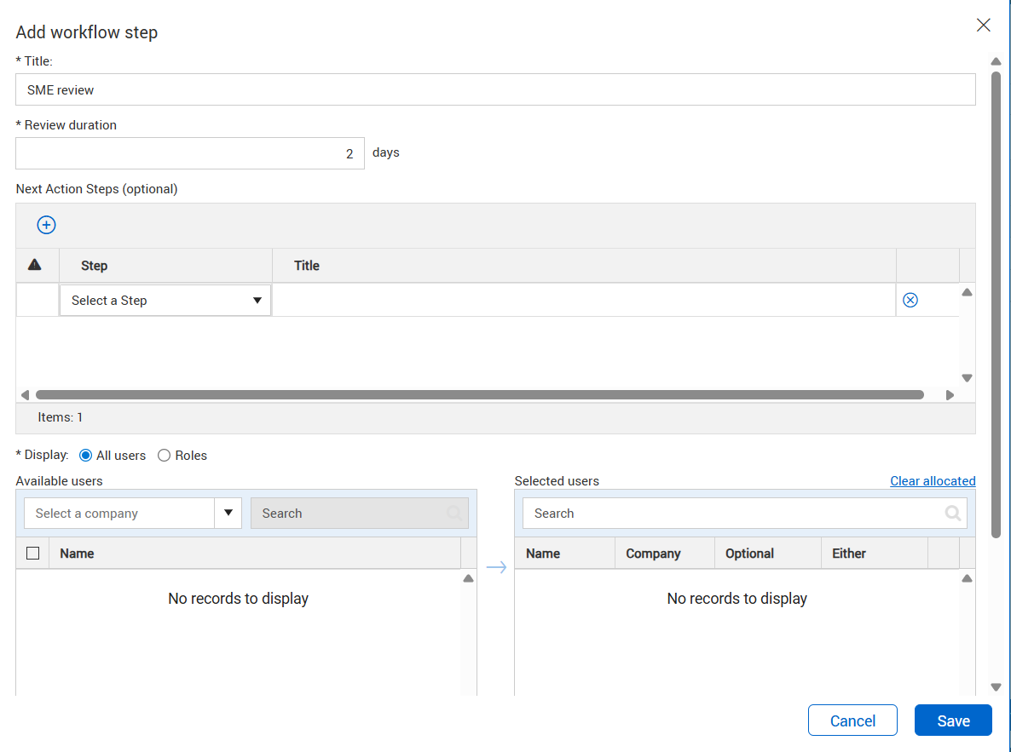Close the Add workflow step dialog

click(x=983, y=26)
